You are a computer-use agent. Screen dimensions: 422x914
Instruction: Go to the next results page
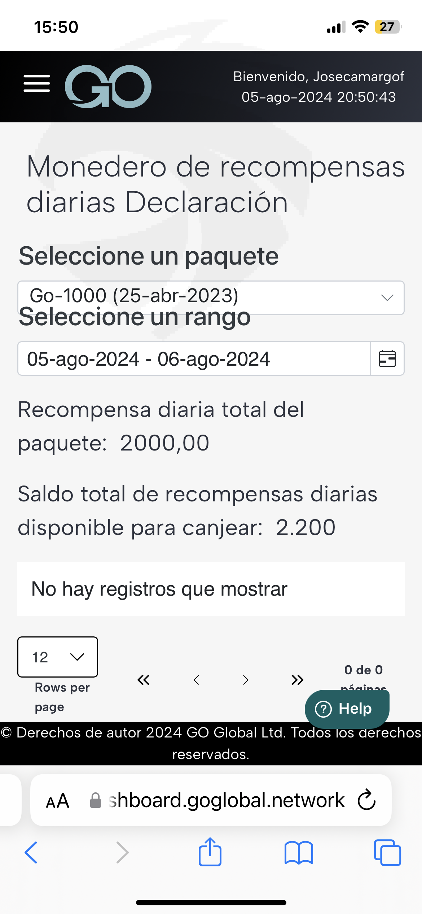(x=246, y=680)
